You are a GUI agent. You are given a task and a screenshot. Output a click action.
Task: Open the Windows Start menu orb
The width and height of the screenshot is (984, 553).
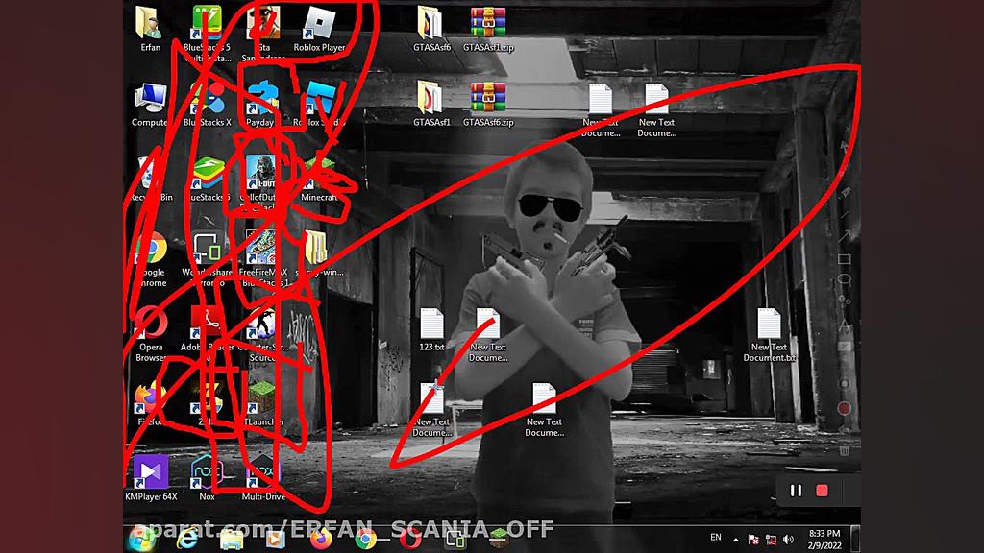142,539
